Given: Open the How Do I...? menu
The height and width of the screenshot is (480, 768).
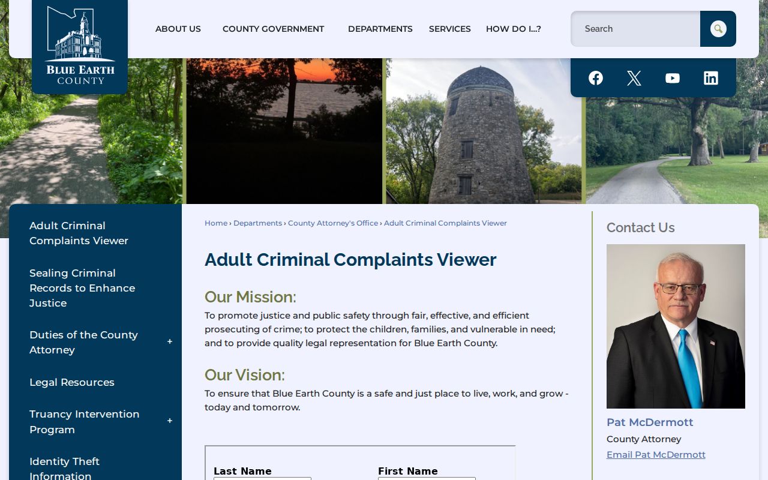Looking at the screenshot, I should click(514, 29).
